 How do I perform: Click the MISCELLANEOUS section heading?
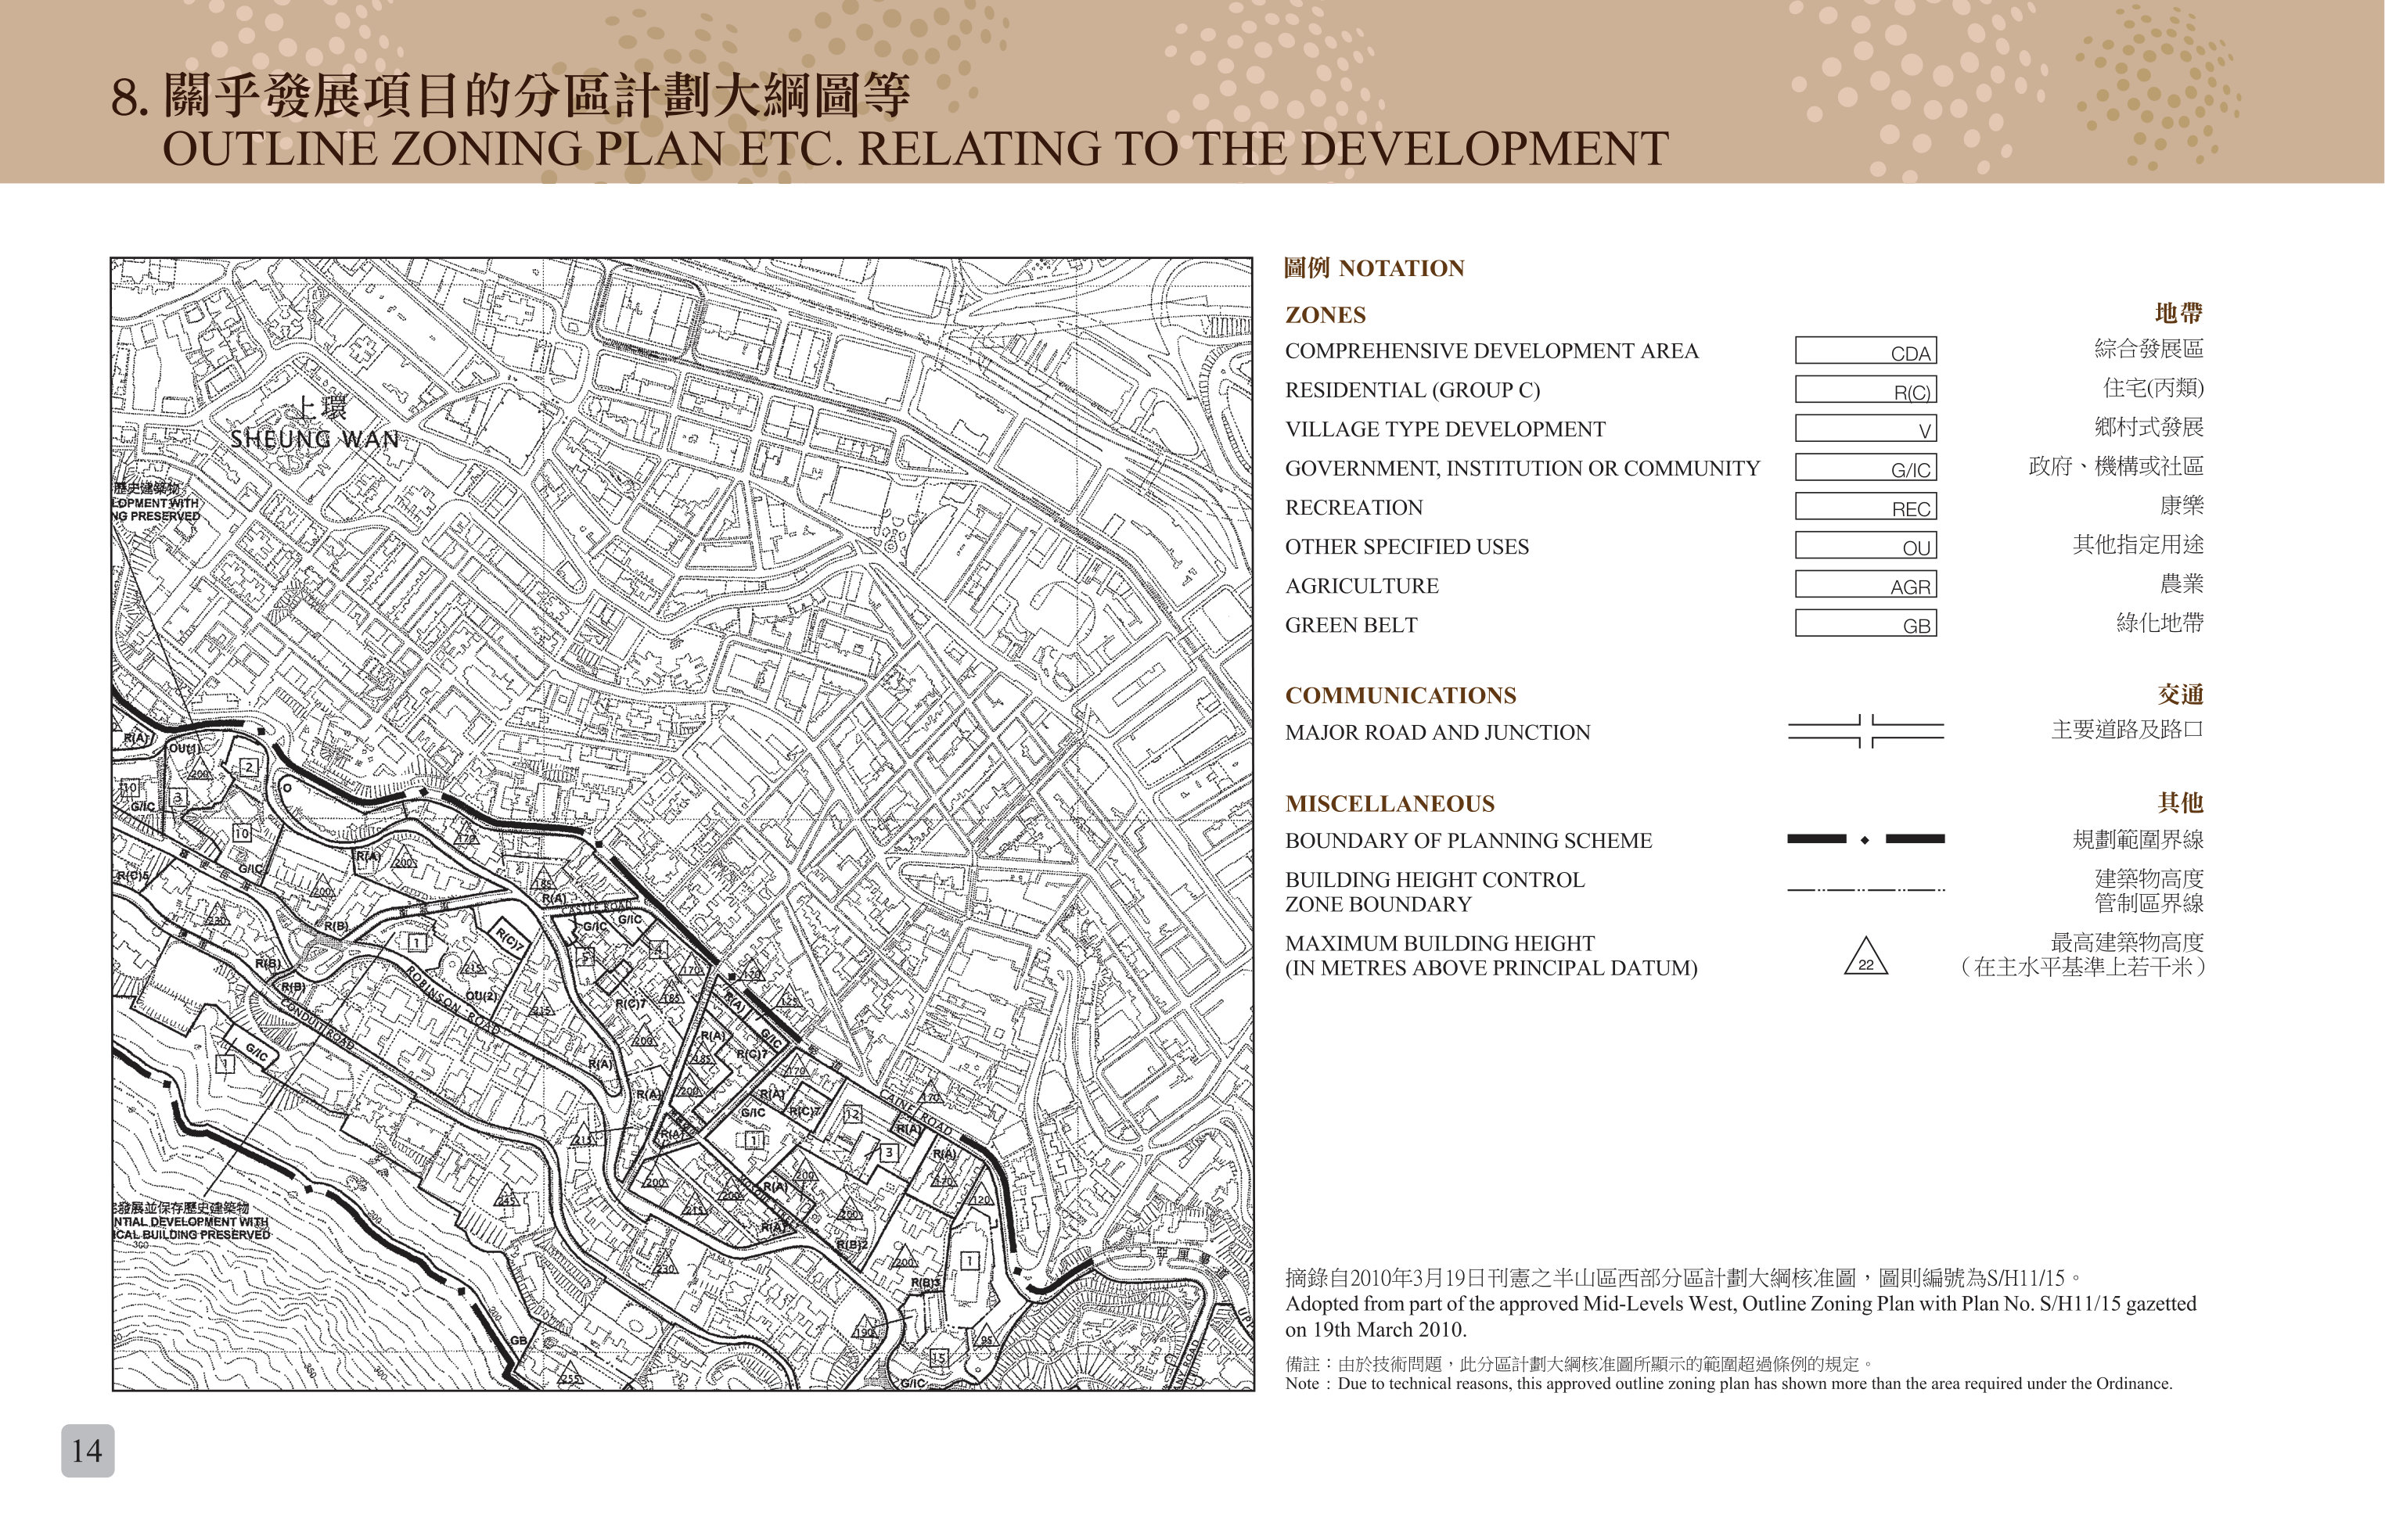click(x=1390, y=803)
